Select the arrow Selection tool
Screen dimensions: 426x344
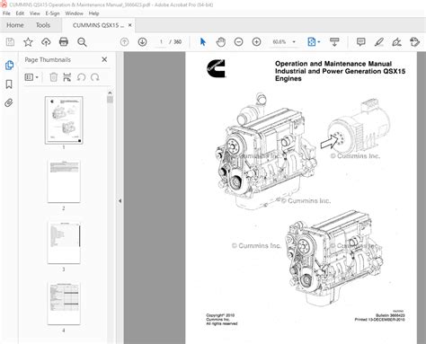coord(203,42)
